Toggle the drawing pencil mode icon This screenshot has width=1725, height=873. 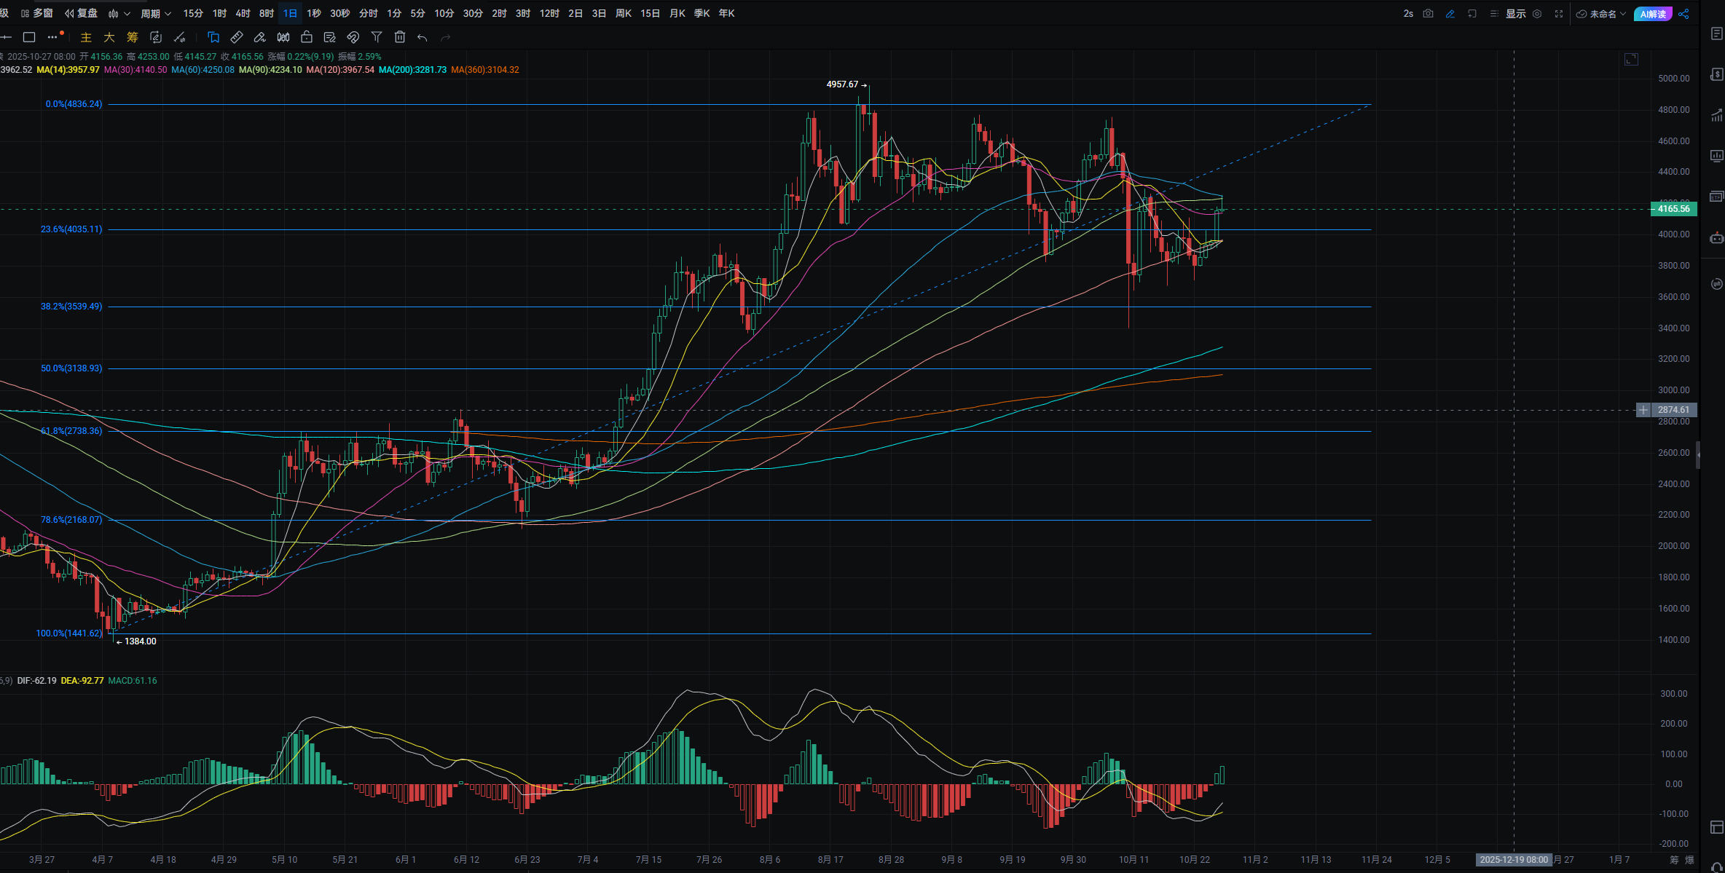coord(1450,14)
